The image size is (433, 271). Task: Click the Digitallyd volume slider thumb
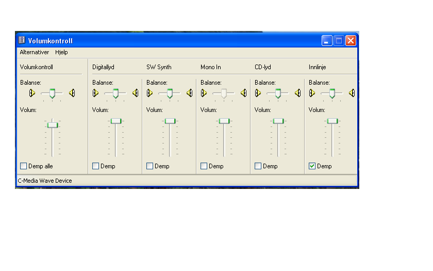click(x=116, y=121)
